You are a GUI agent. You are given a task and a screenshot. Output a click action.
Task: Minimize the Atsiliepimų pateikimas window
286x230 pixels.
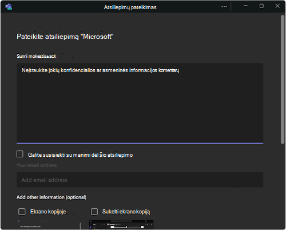point(245,6)
